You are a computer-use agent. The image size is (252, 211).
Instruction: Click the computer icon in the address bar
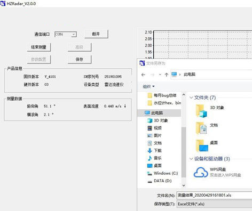(174, 75)
